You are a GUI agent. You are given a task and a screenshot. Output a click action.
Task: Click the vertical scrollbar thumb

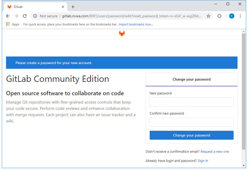pos(244,91)
